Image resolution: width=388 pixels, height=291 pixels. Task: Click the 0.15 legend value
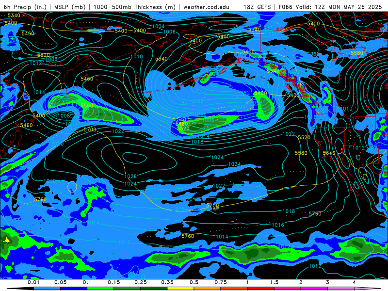[x=114, y=282]
